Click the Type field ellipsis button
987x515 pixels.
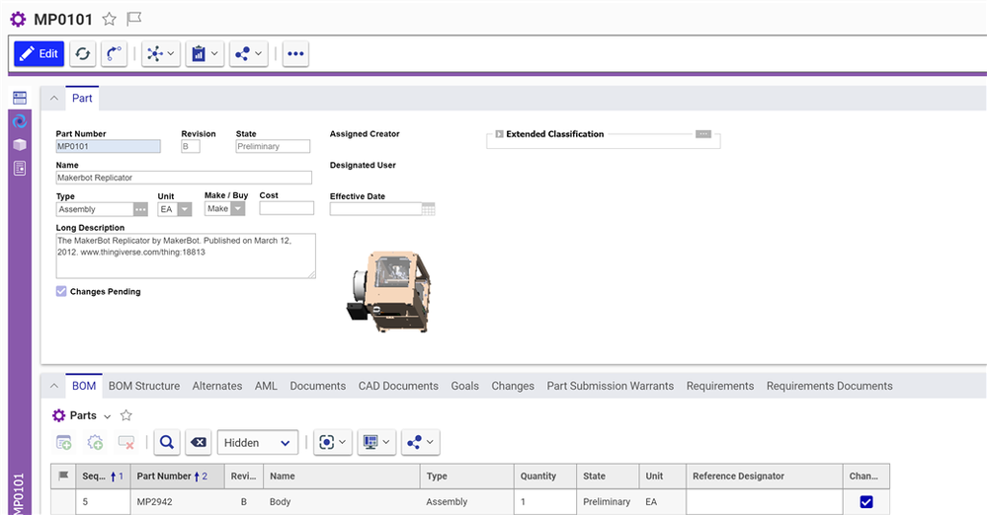tap(141, 209)
